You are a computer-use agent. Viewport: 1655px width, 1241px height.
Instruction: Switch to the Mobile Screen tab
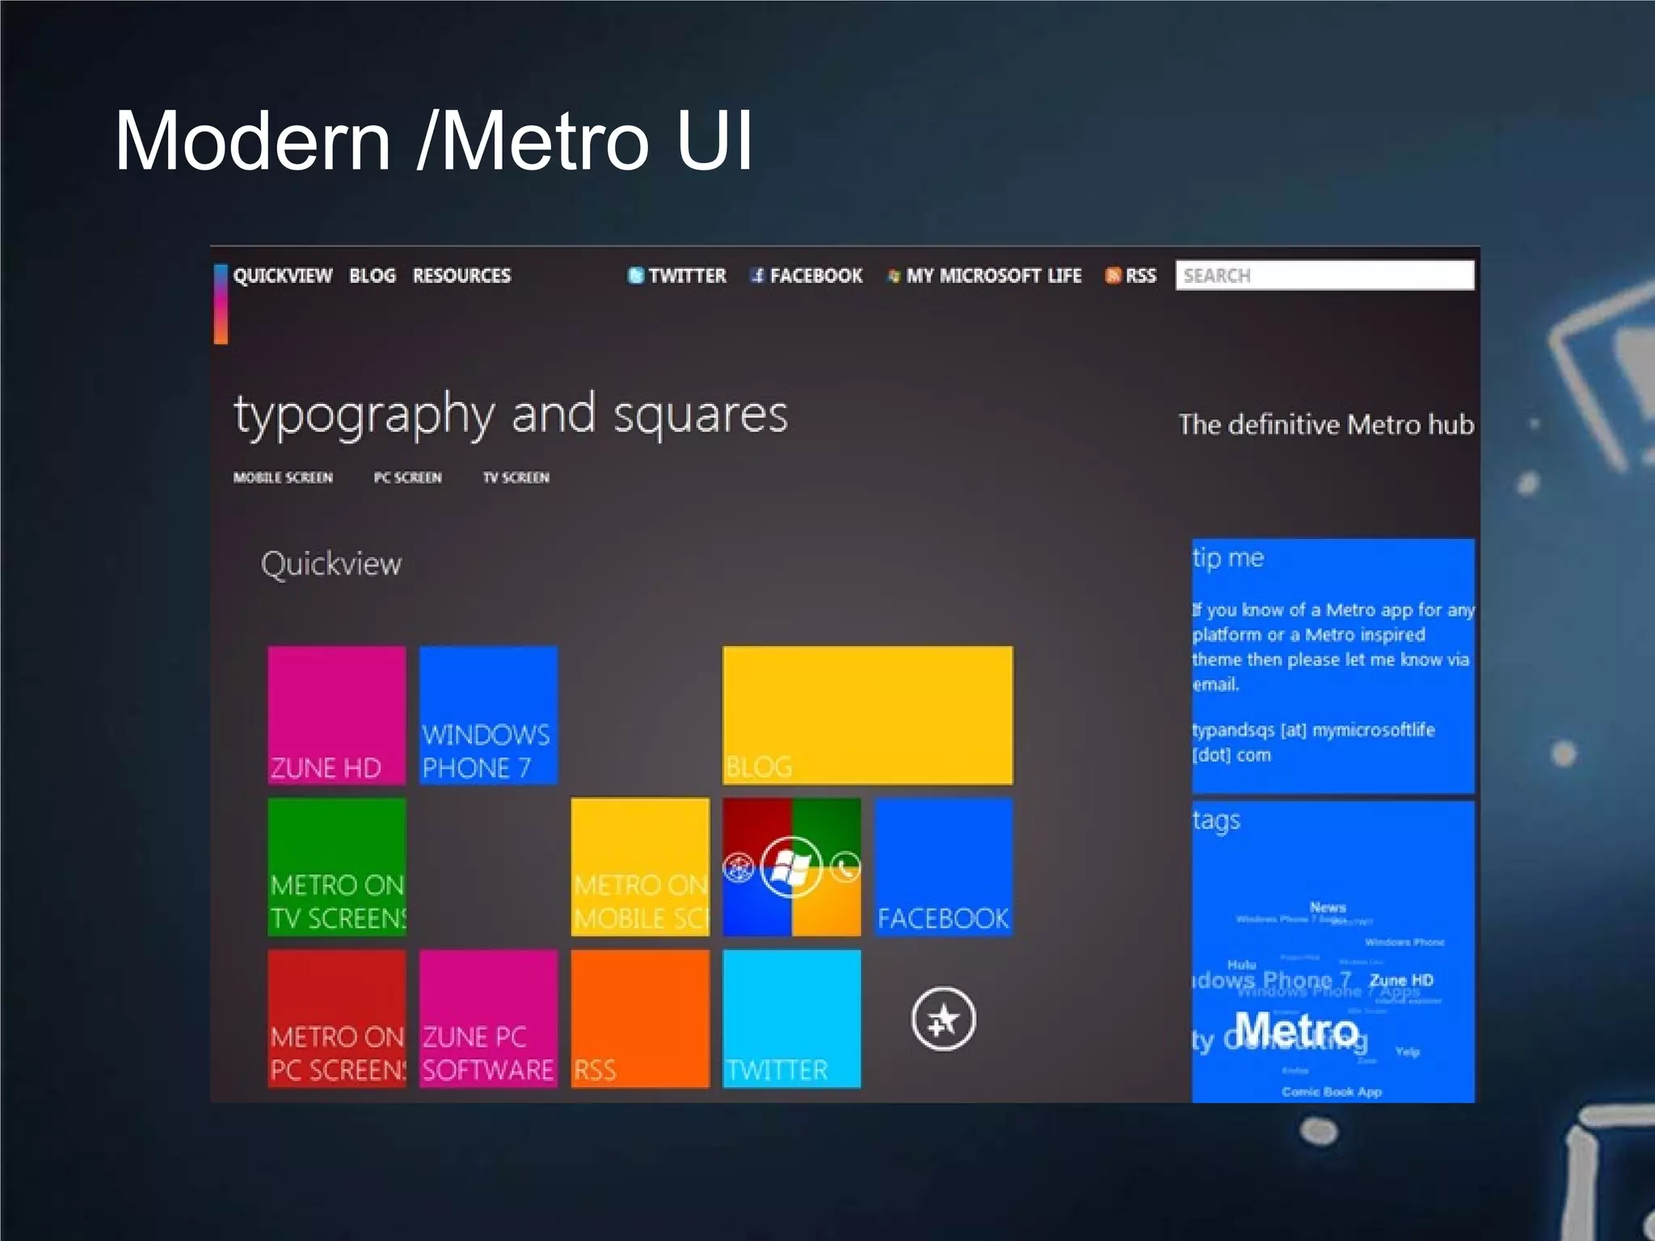283,477
